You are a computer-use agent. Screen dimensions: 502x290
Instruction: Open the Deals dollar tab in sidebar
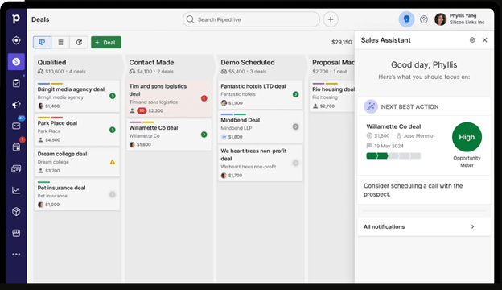click(x=16, y=61)
